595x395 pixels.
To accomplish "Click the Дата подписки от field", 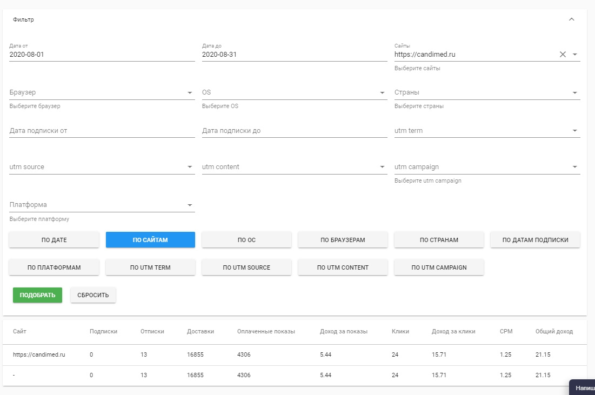I will 102,131.
